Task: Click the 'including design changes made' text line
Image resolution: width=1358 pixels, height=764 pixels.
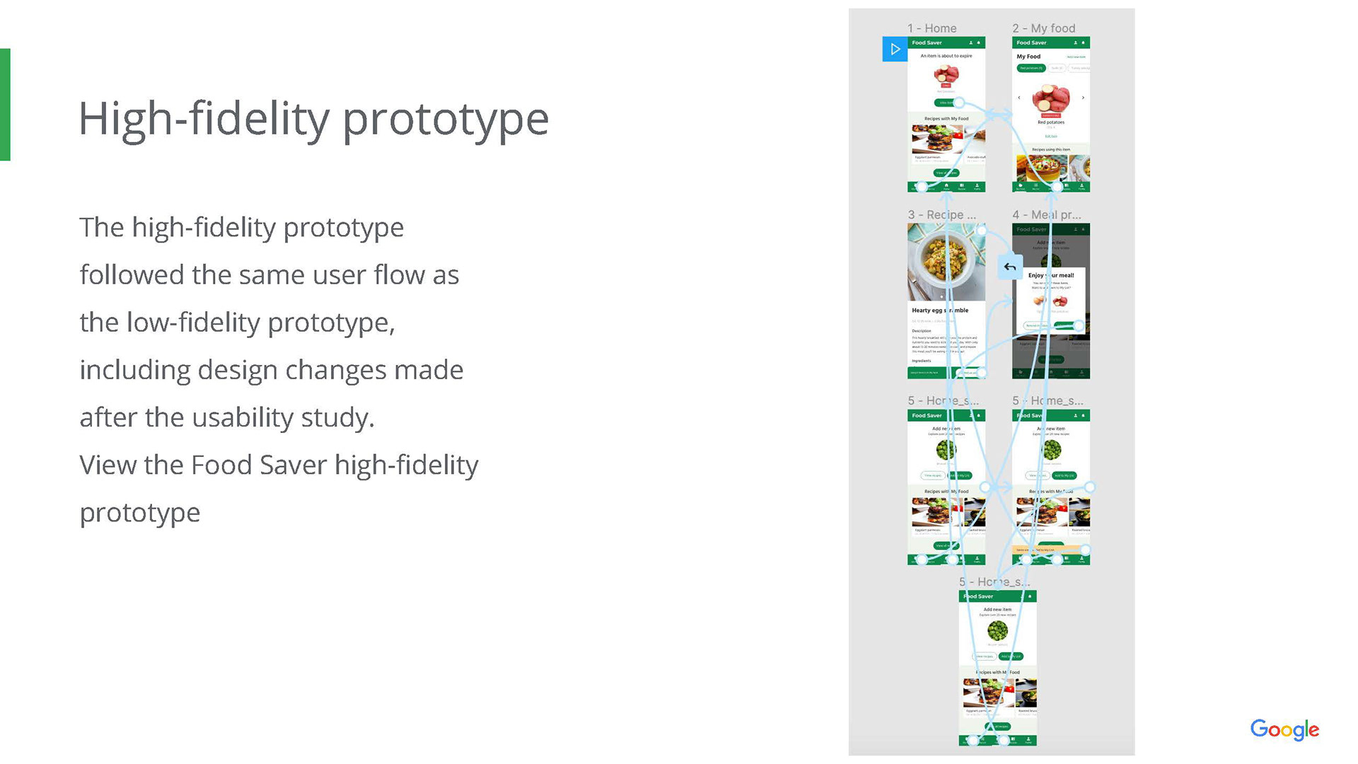Action: tap(272, 370)
